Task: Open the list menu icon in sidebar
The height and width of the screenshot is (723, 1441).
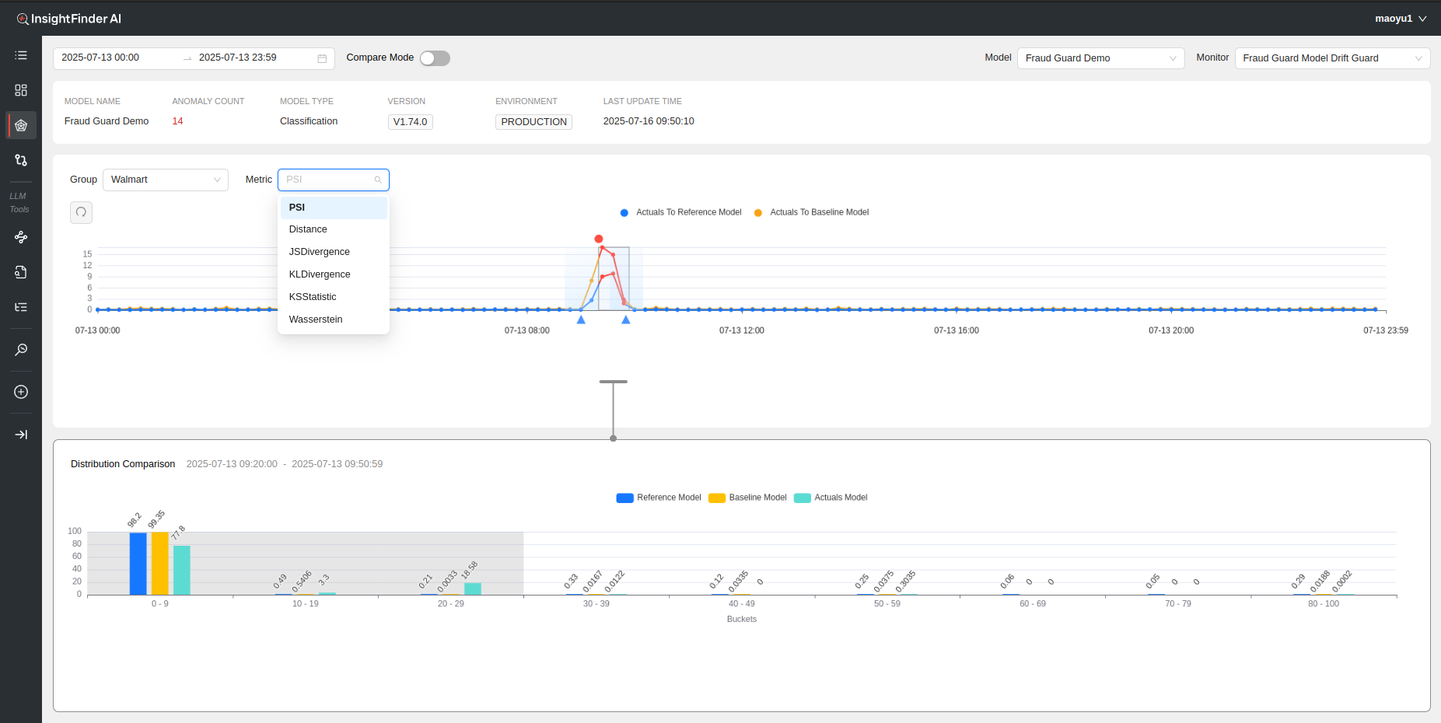Action: (21, 55)
